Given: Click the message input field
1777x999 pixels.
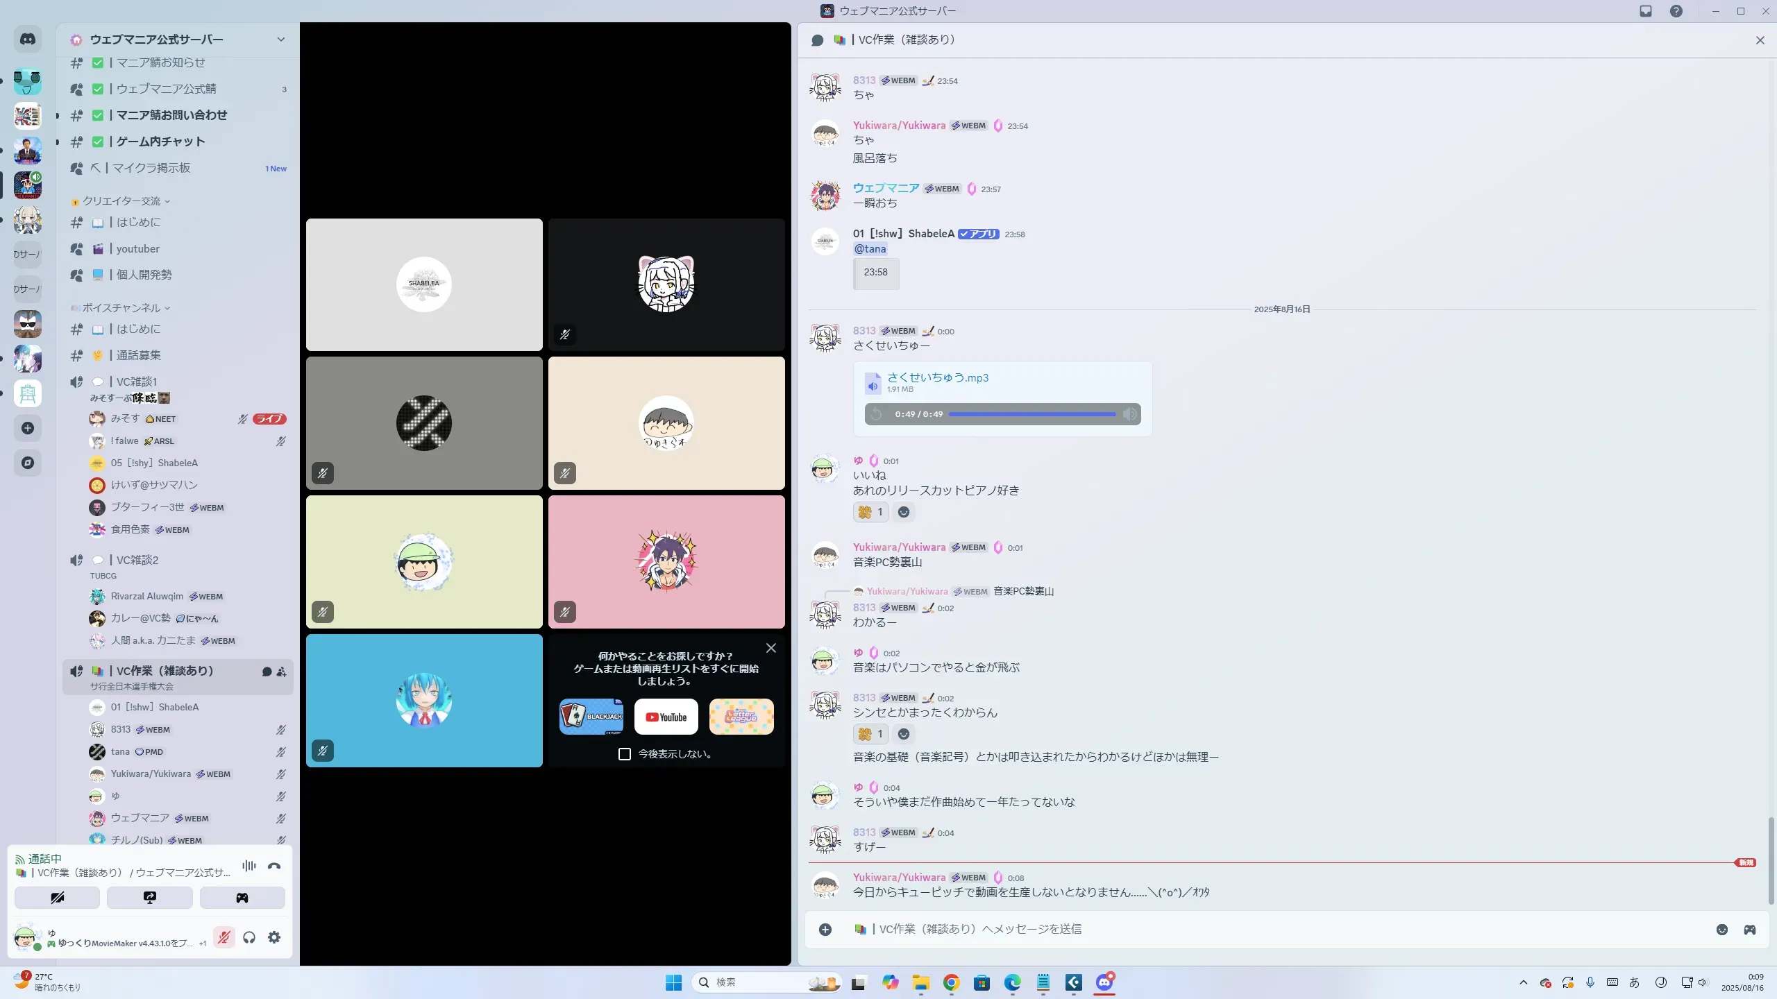Looking at the screenshot, I should pyautogui.click(x=1249, y=930).
